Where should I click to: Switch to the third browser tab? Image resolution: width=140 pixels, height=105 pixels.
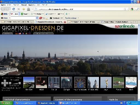tap(84, 22)
